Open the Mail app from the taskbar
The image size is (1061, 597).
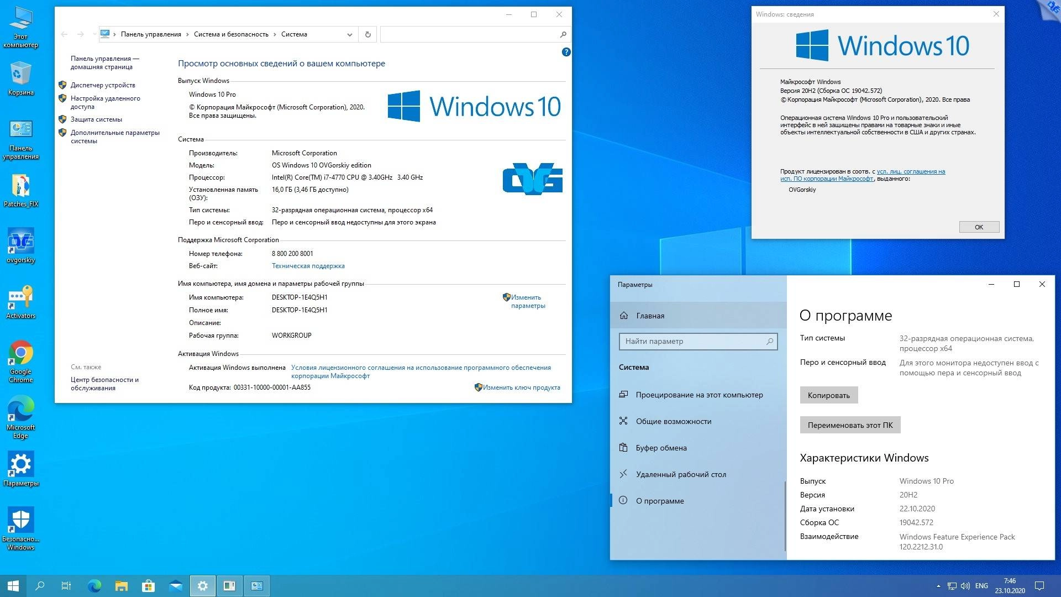175,585
